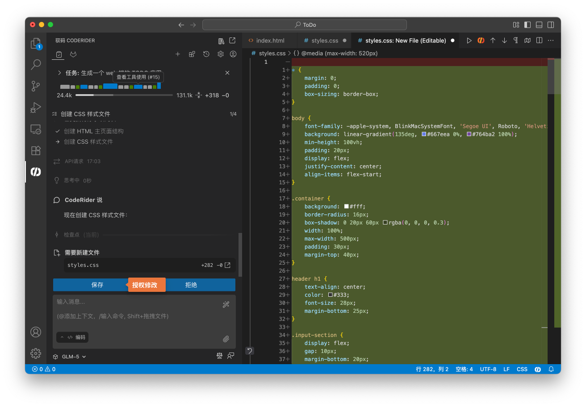
Task: Open the editor More Actions ellipsis menu
Action: [x=551, y=41]
